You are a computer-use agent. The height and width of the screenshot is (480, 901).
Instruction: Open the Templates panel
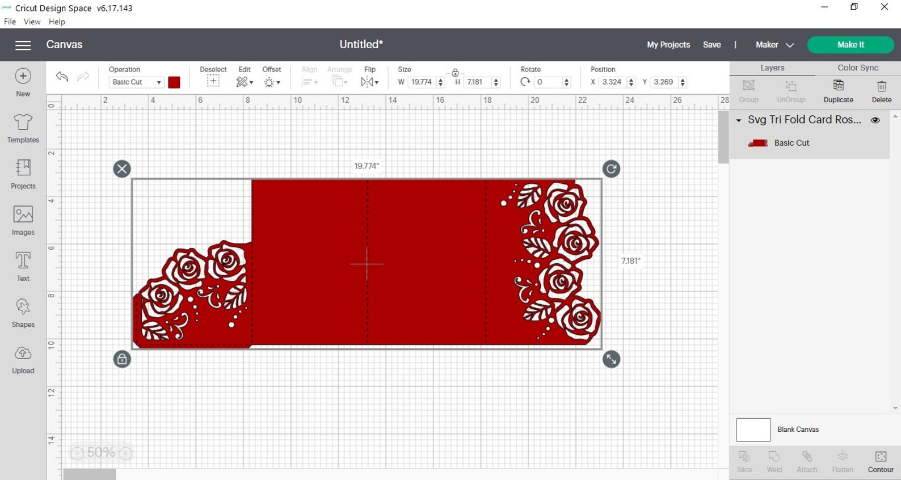click(x=23, y=128)
